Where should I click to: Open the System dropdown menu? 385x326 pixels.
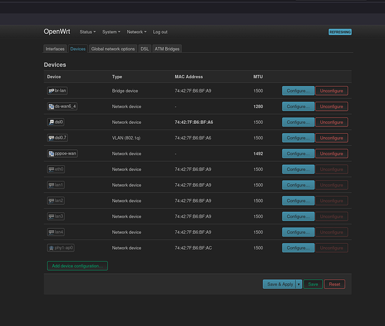111,32
